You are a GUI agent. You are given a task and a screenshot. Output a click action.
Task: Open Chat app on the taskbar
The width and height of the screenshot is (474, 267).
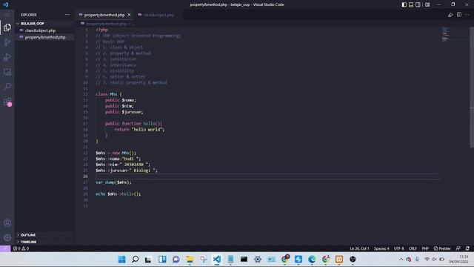point(176,260)
